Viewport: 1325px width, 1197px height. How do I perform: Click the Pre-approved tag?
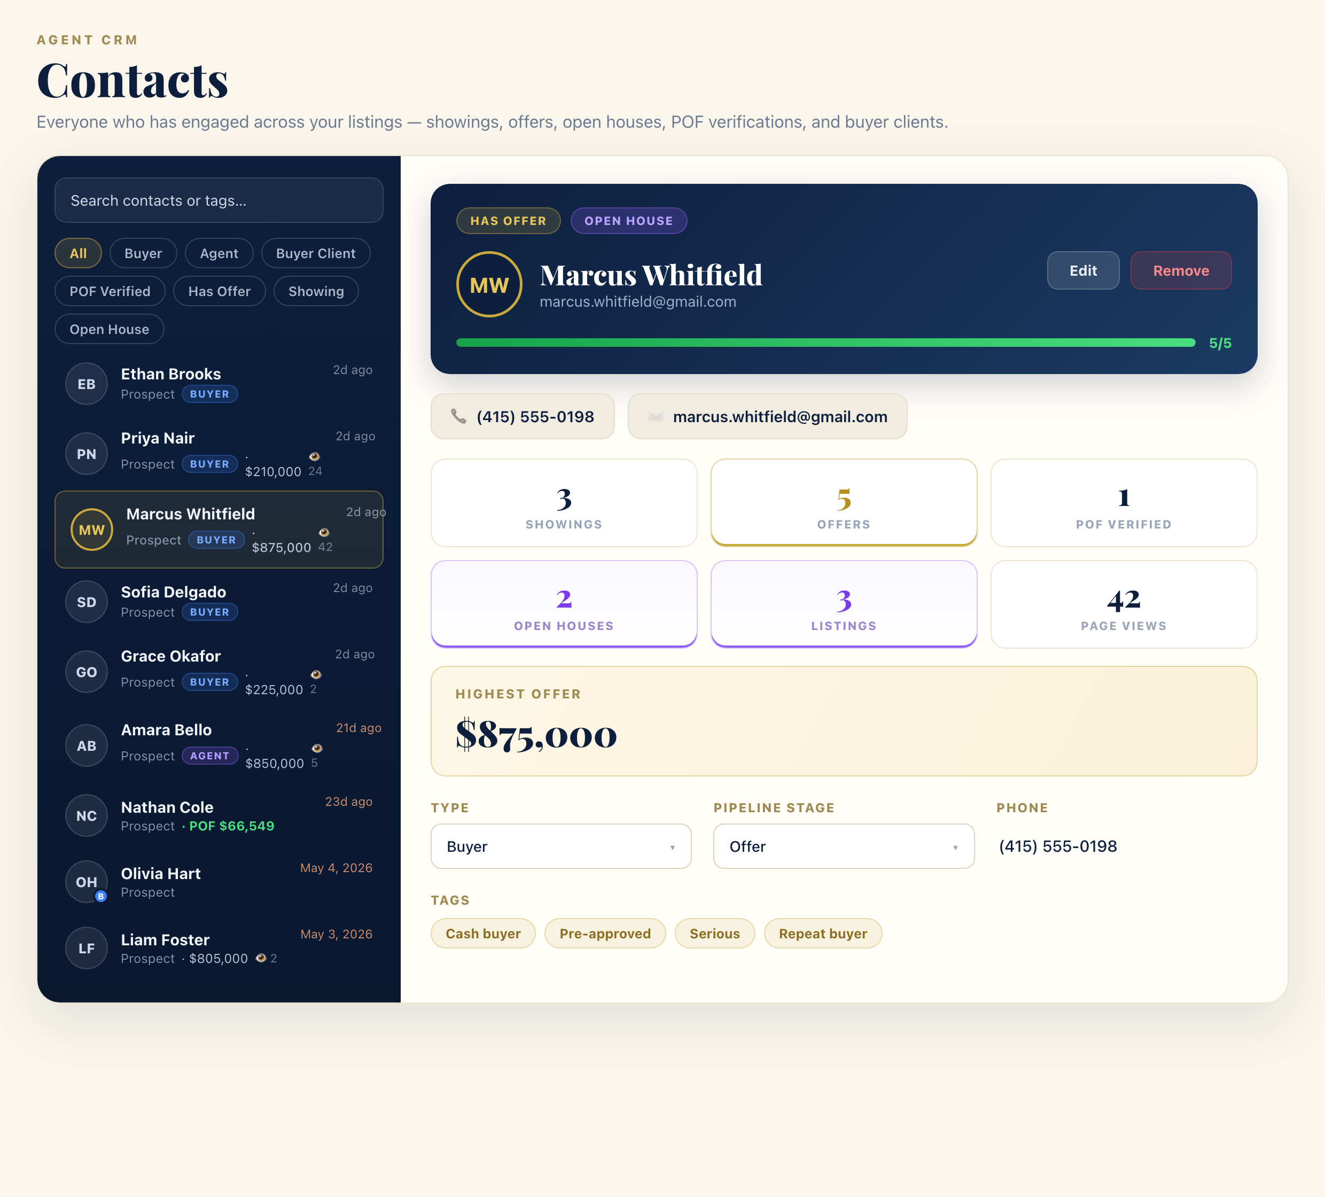[605, 934]
